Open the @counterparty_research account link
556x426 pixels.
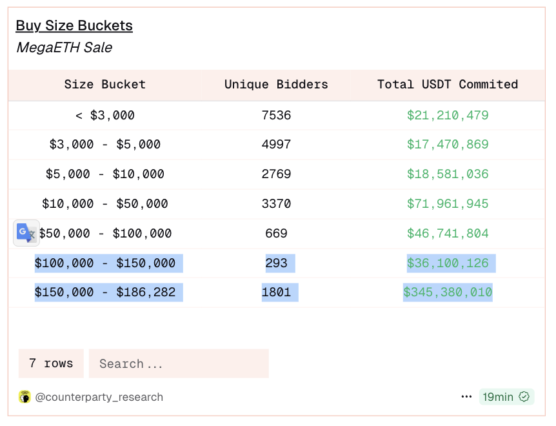(x=98, y=397)
